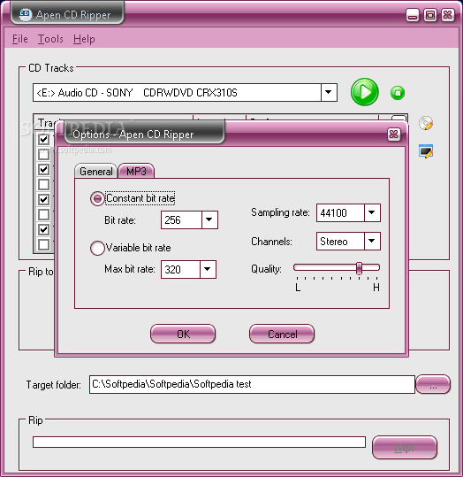
Task: Open the Bit rate 256 dropdown
Action: (209, 219)
